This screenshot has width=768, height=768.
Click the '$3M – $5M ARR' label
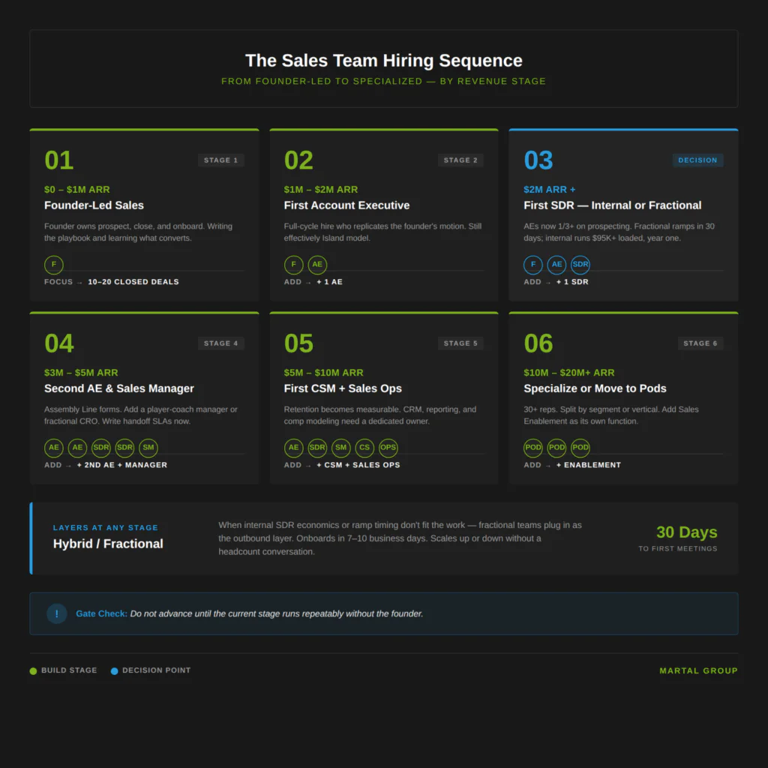point(81,373)
